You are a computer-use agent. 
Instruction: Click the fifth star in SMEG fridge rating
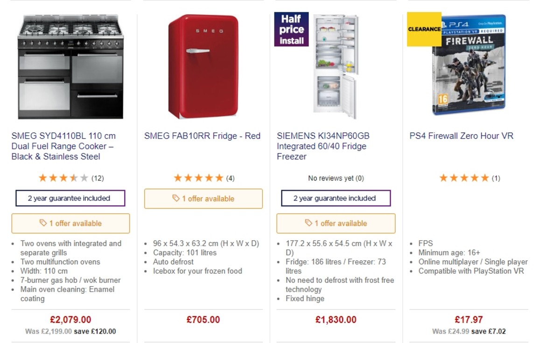point(219,177)
